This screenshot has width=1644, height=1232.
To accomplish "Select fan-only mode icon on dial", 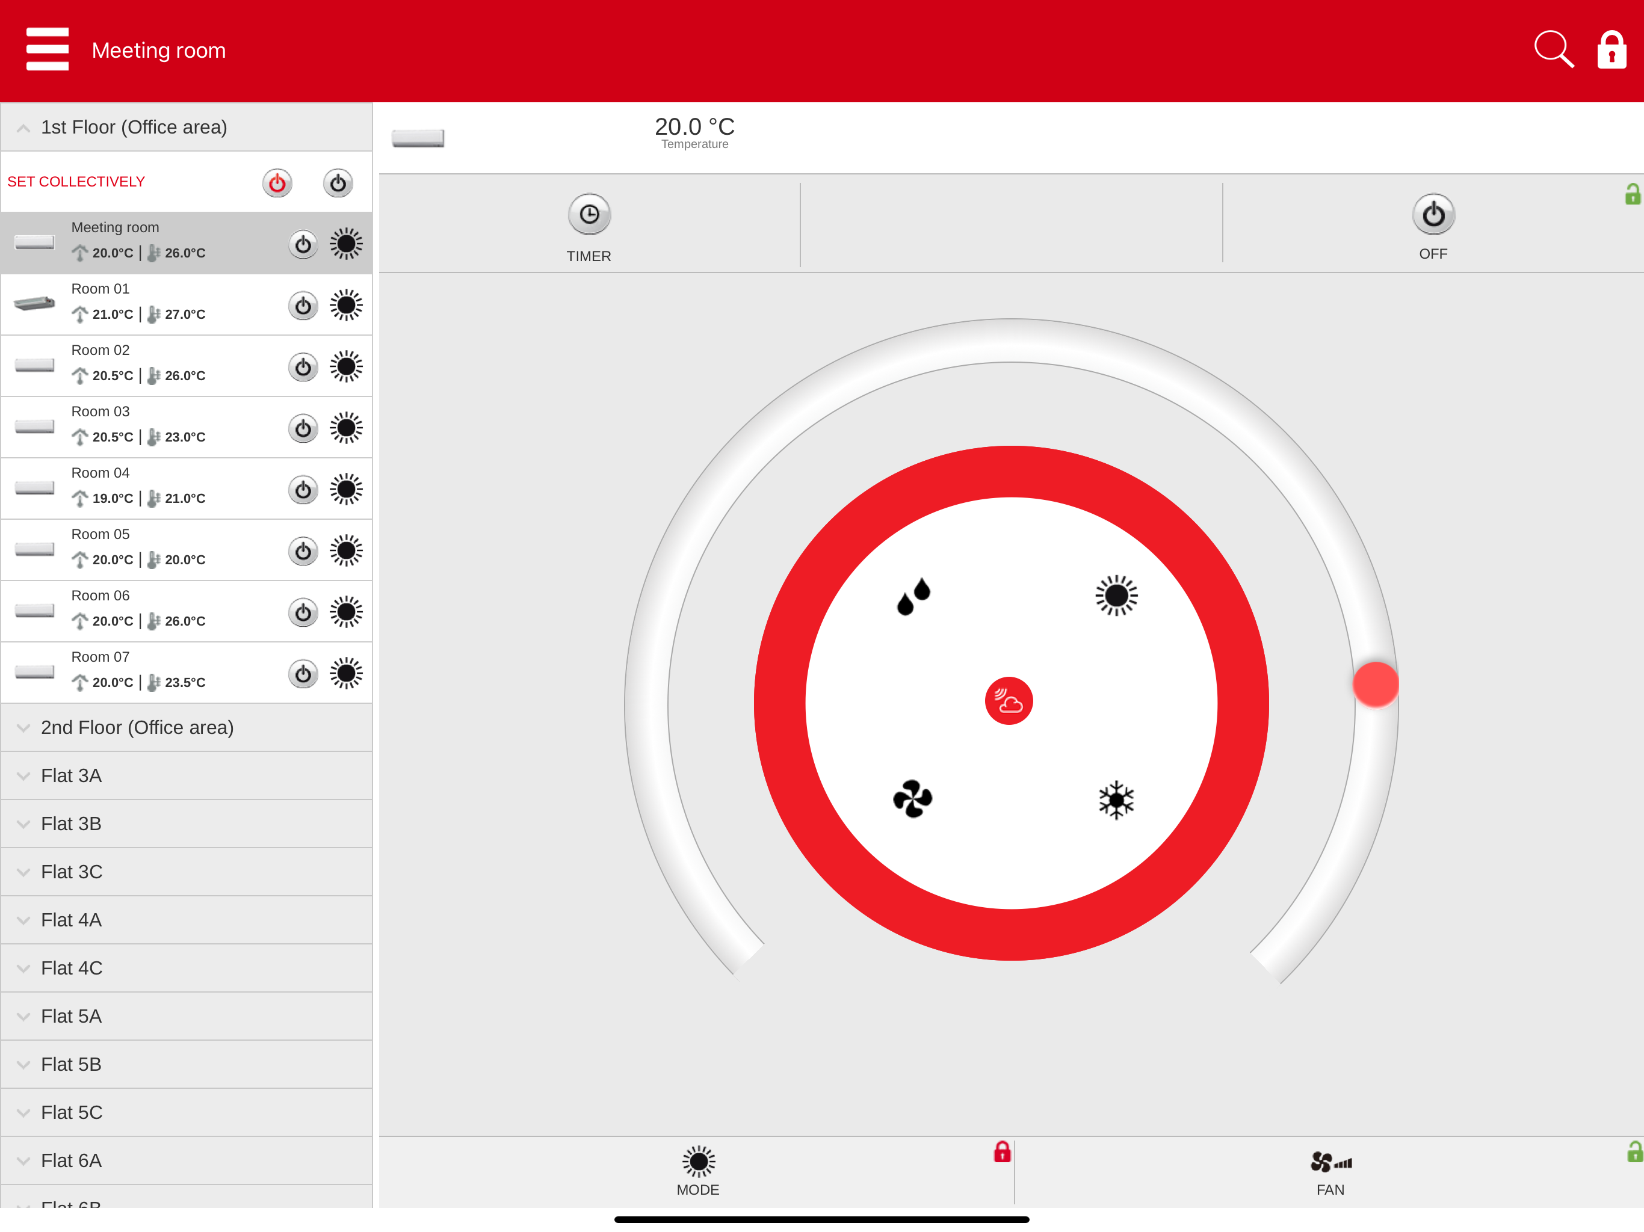I will coord(913,799).
